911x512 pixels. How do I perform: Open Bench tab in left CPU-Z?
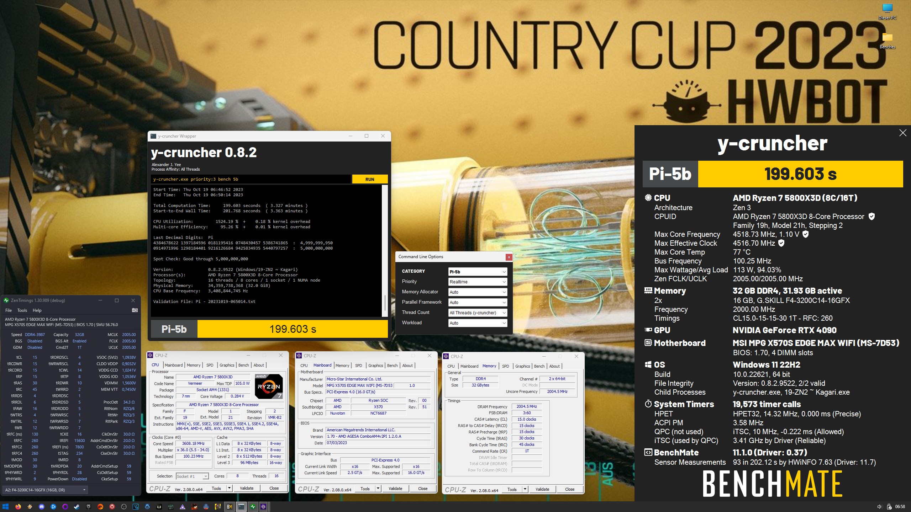point(244,365)
